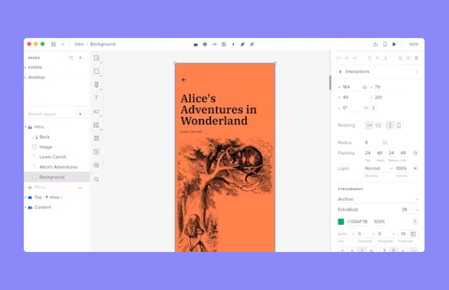This screenshot has width=449, height=290.
Task: Select the Lewis Carroll text layer
Action: point(53,157)
